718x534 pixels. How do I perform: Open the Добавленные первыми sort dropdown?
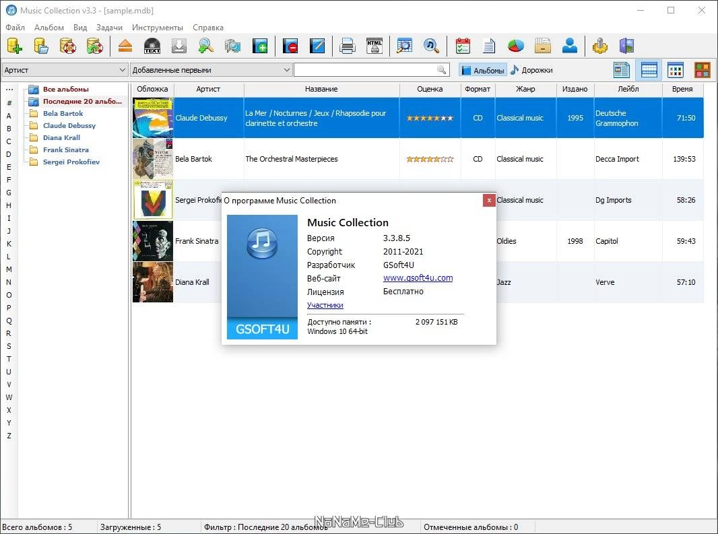[x=211, y=70]
